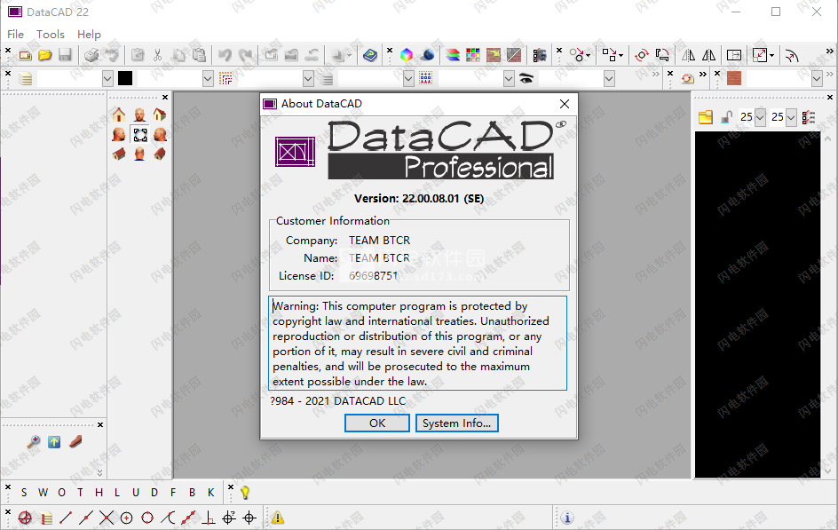
Task: Expand the dropdown beside red-blue dot grid icon
Action: [x=509, y=78]
